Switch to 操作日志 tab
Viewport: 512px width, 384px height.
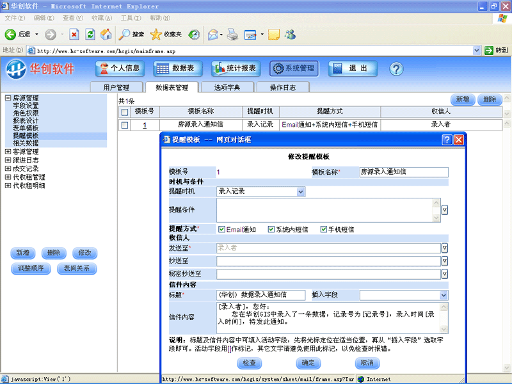(x=283, y=87)
